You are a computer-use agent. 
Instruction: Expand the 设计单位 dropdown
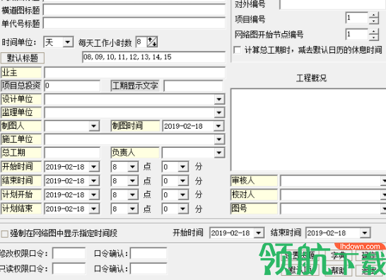(219, 100)
